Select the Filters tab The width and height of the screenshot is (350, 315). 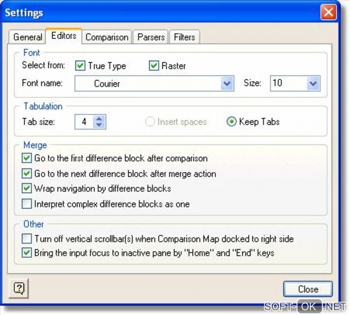click(x=184, y=37)
